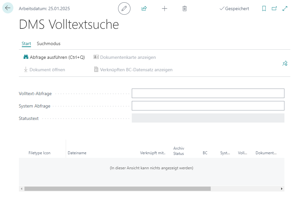
Task: Click the Archiv Status column header
Action: tap(179, 151)
